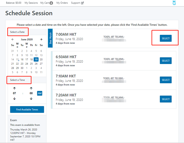Select the 7:20AM HKT session

(x=166, y=99)
